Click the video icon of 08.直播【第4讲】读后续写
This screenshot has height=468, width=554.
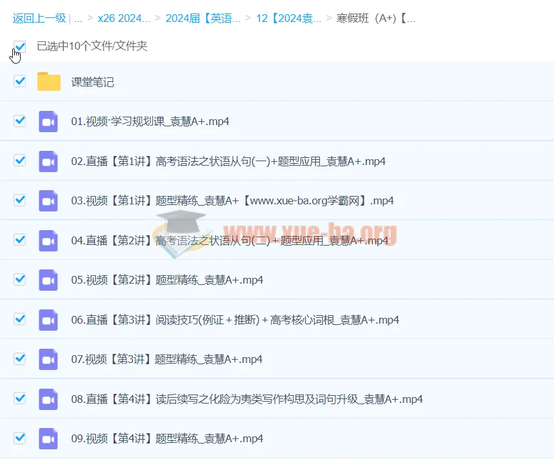click(48, 398)
